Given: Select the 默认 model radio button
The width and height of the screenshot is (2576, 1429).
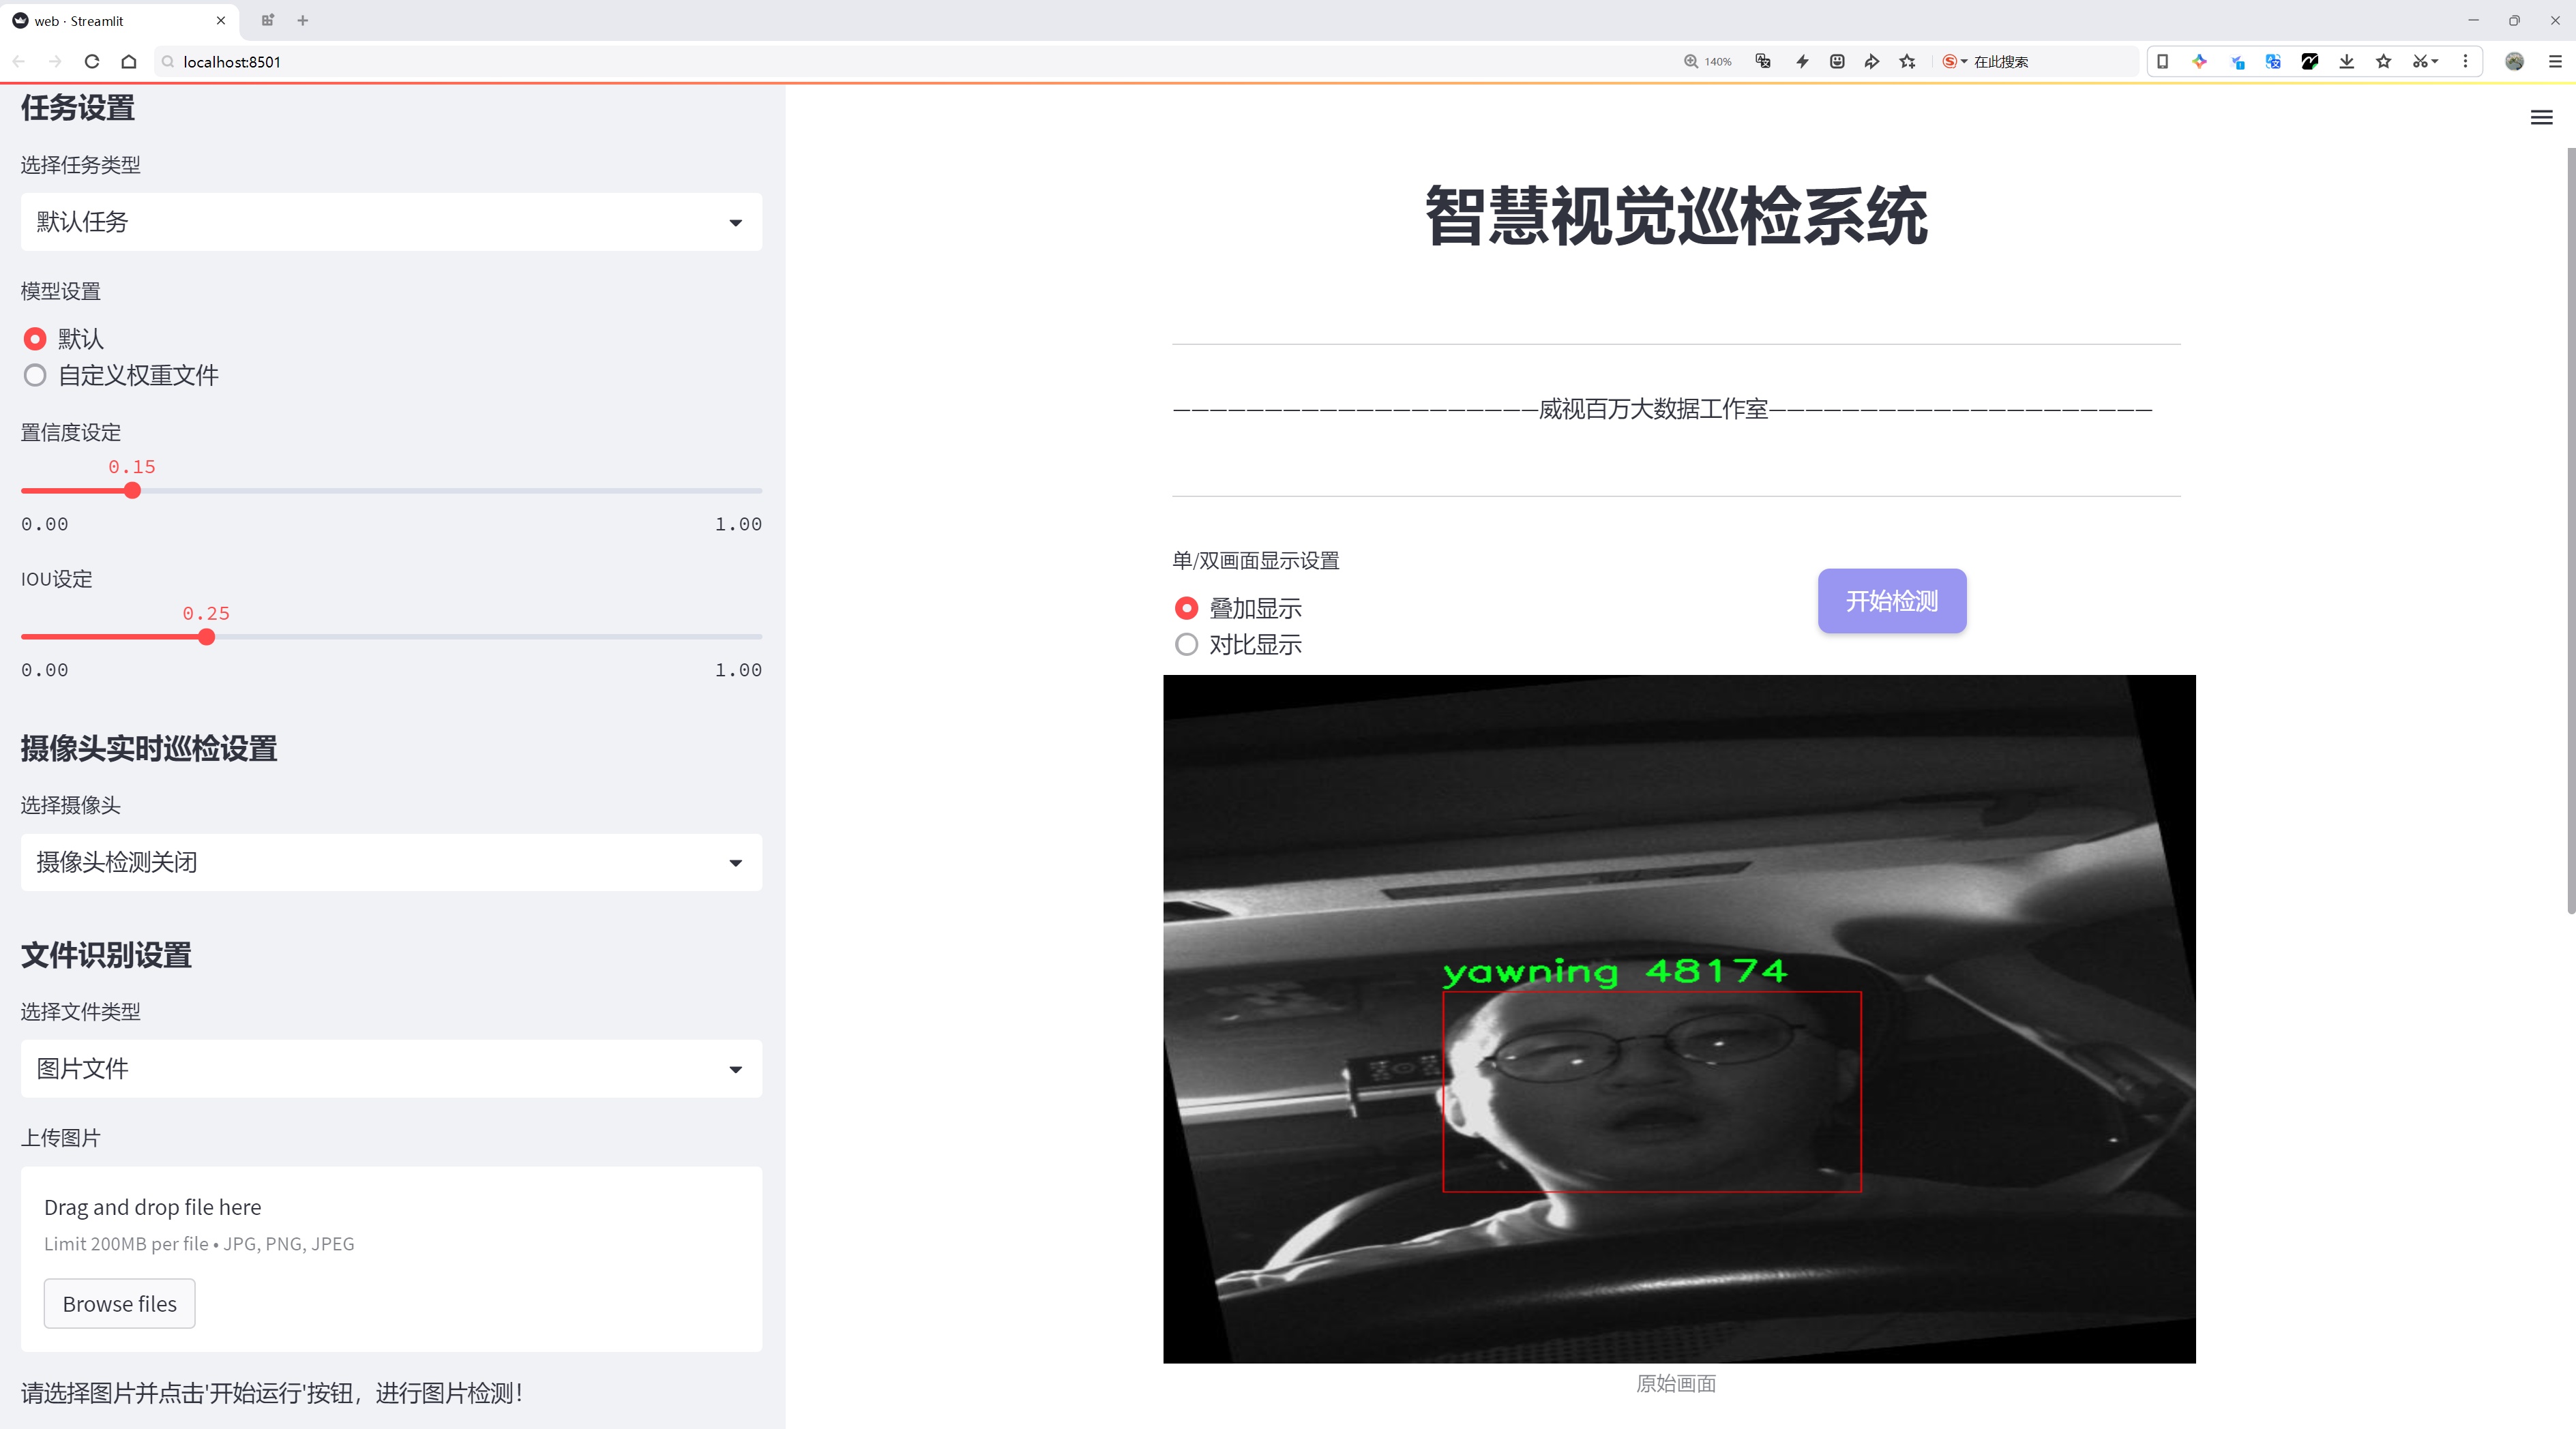Looking at the screenshot, I should [35, 339].
